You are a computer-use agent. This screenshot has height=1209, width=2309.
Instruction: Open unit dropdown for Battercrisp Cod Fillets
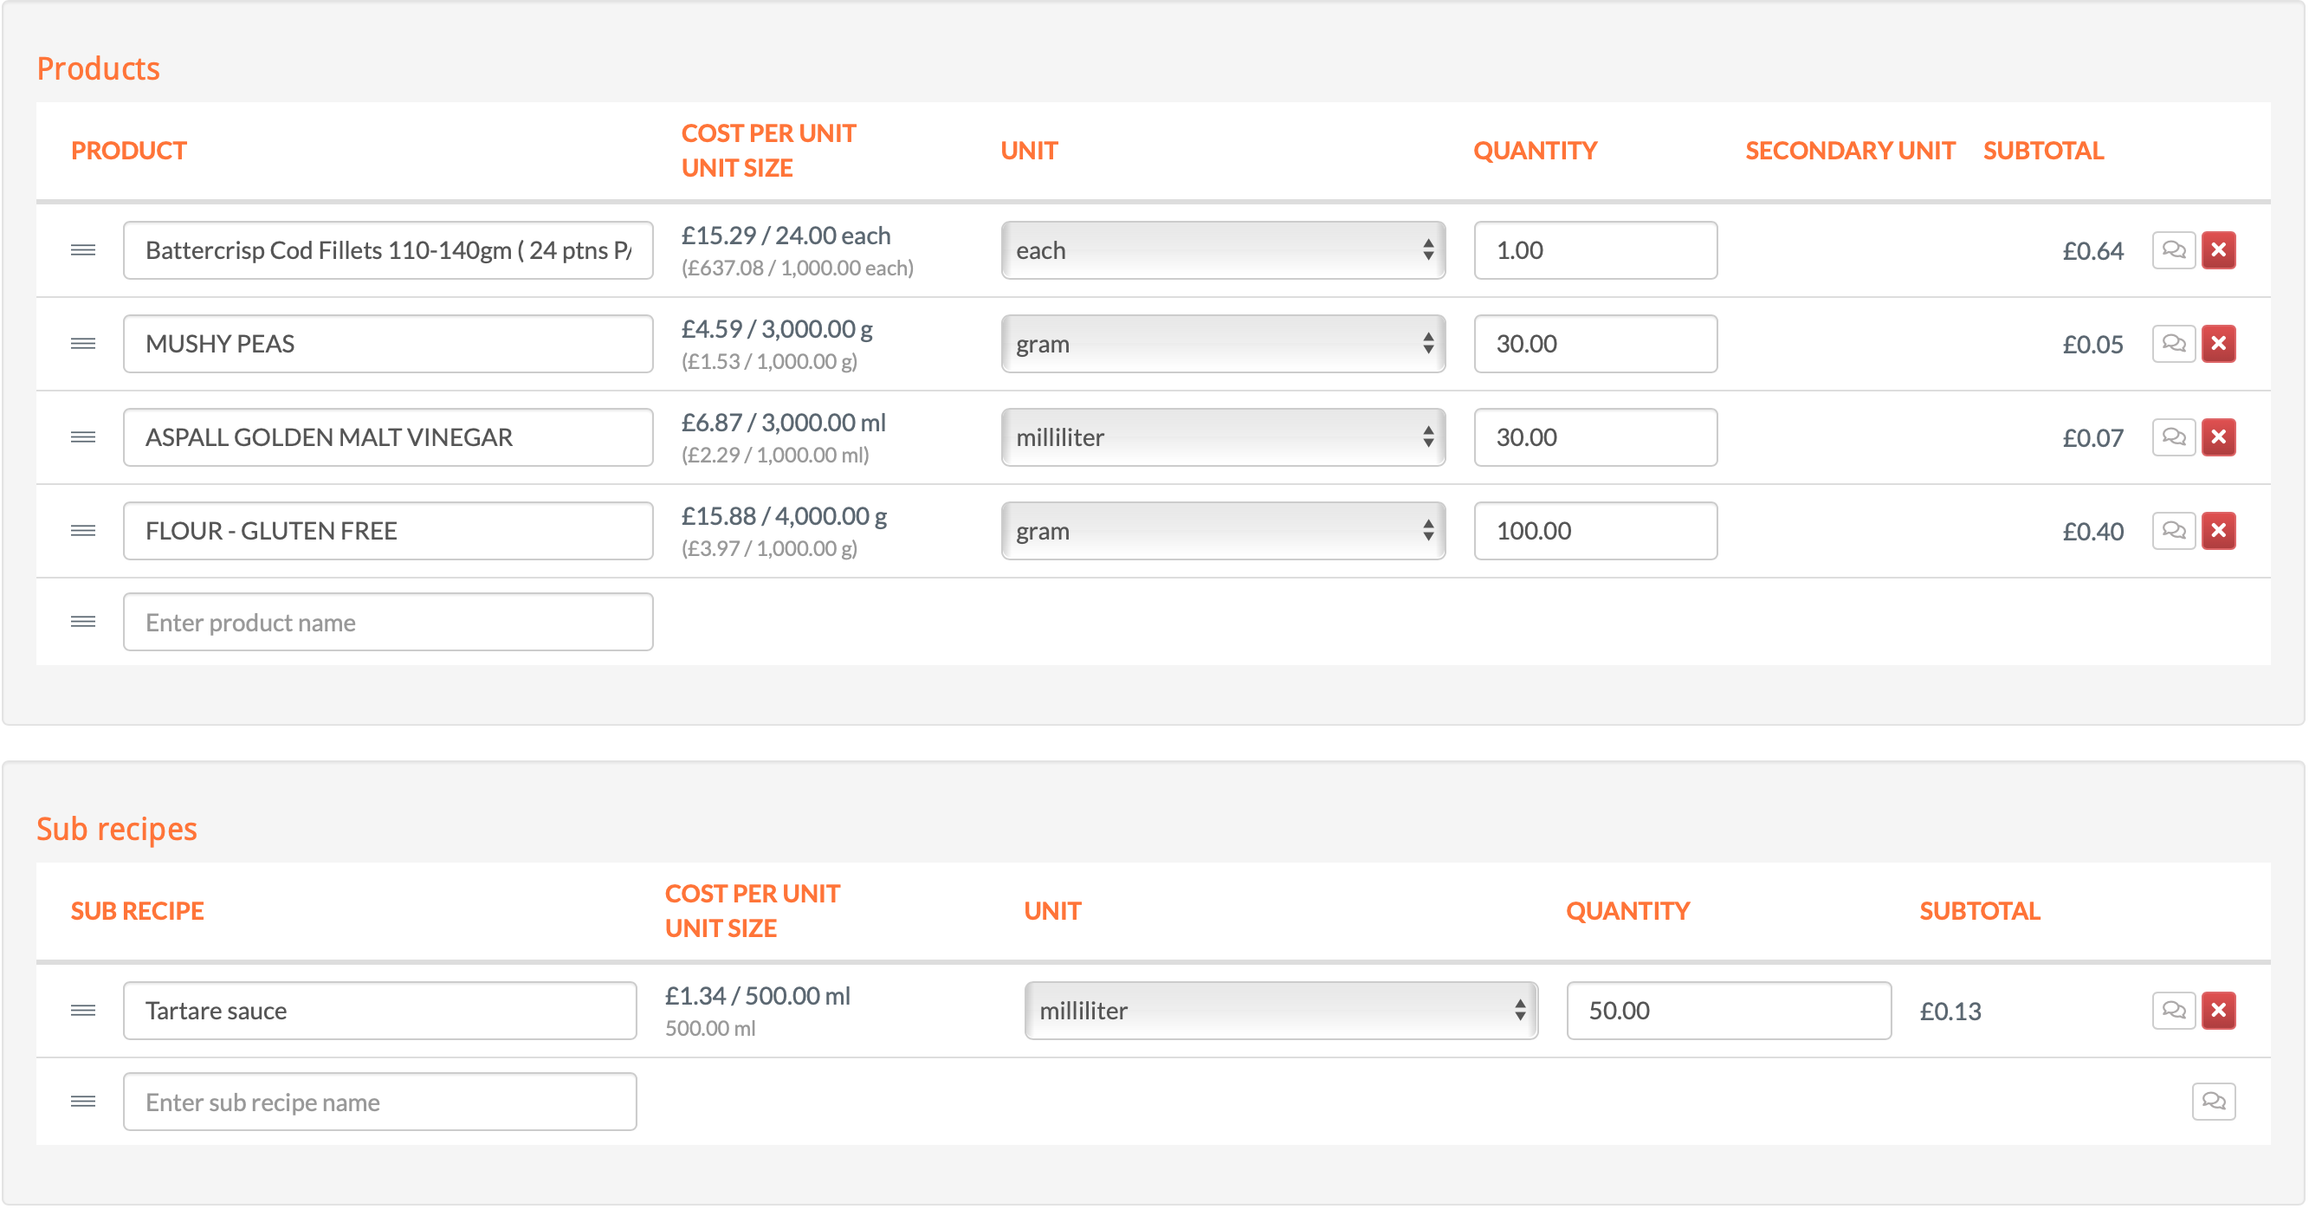pyautogui.click(x=1223, y=250)
